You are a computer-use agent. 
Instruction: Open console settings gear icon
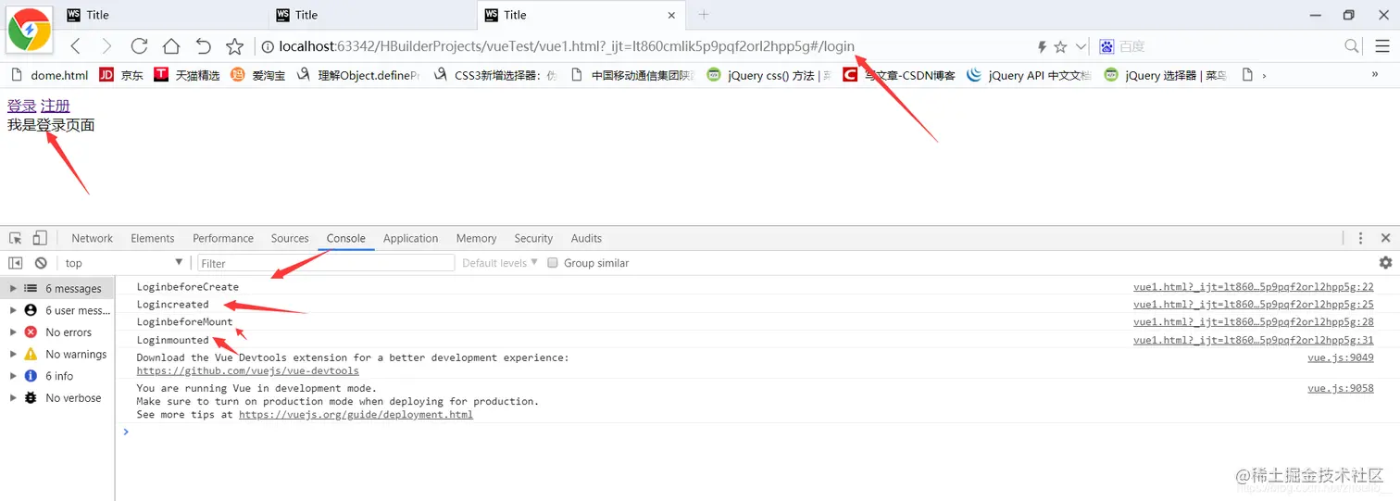point(1385,263)
